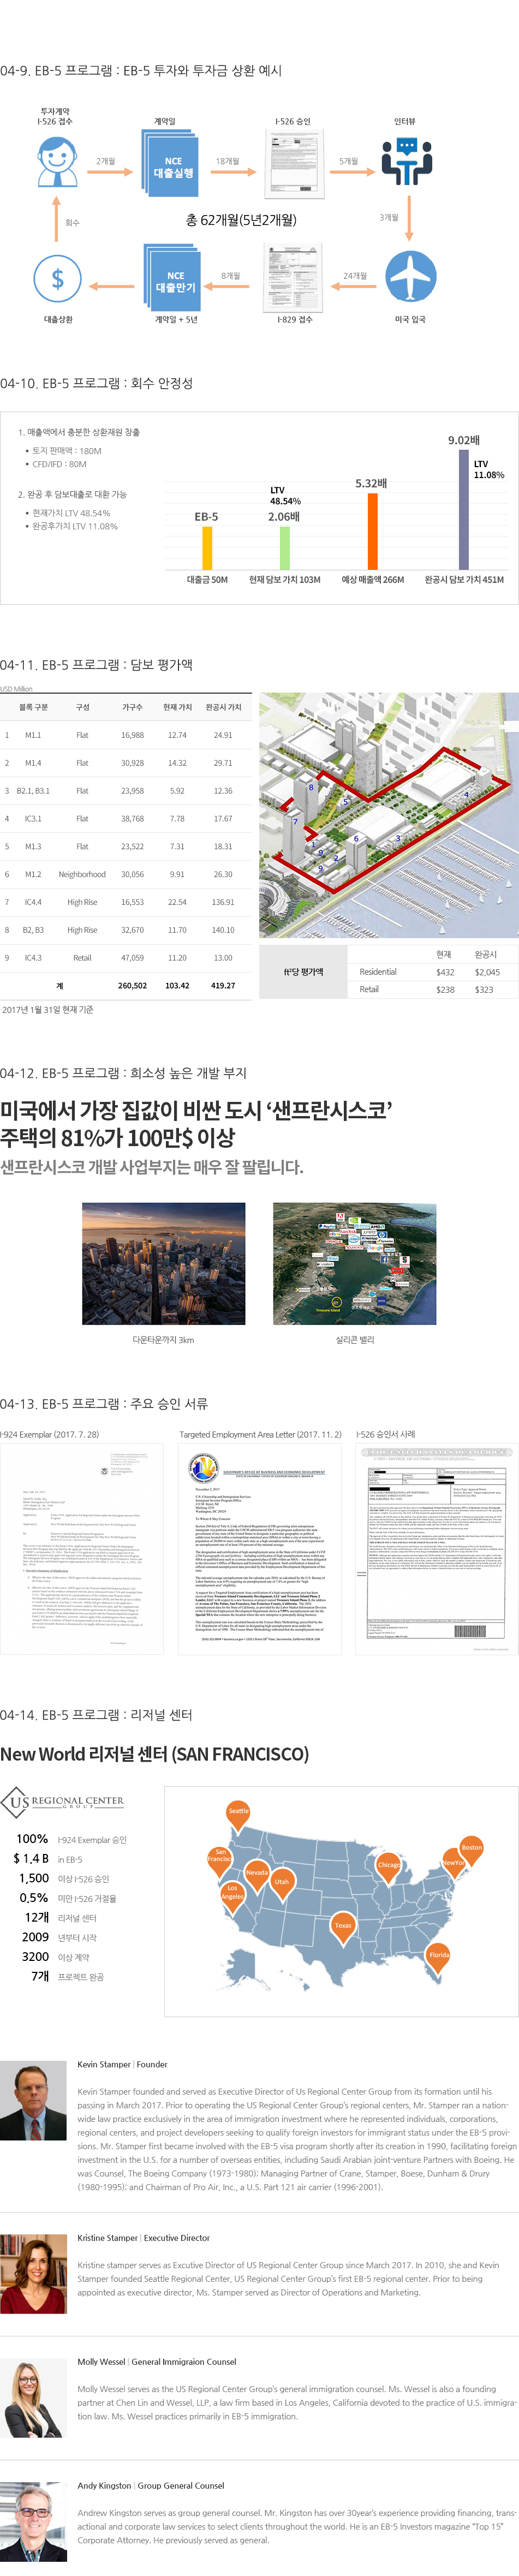
Task: Select the Andy Kingston Group General Counsel line
Action: click(x=150, y=2485)
